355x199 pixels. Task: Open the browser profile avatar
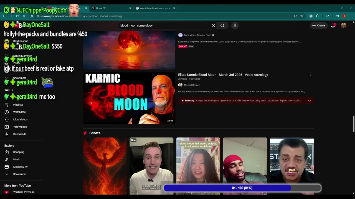(344, 16)
